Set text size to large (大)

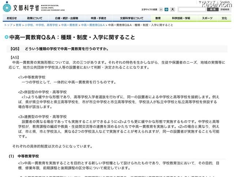click(x=173, y=10)
